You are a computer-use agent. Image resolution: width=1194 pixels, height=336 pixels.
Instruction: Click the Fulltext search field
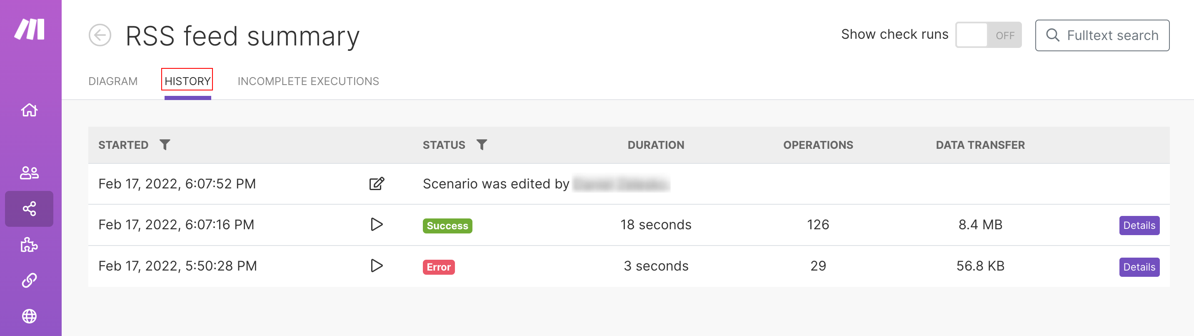pyautogui.click(x=1102, y=35)
